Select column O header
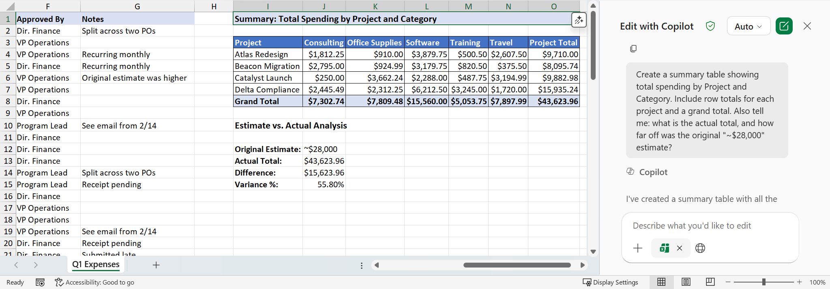830x289 pixels. [x=554, y=6]
